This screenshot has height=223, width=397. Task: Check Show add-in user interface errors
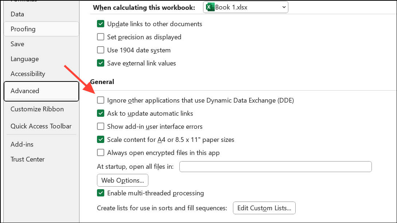click(x=101, y=127)
